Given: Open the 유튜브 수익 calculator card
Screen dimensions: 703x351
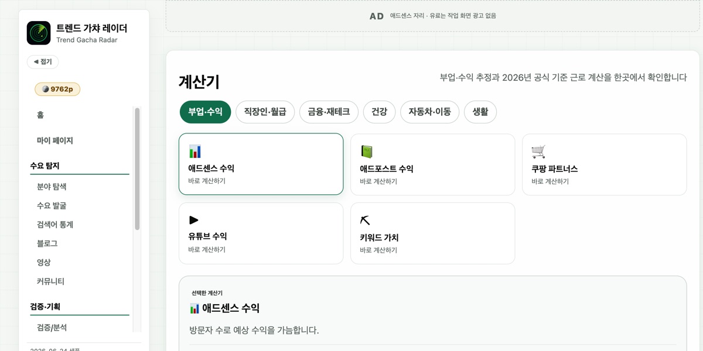Looking at the screenshot, I should click(x=261, y=233).
